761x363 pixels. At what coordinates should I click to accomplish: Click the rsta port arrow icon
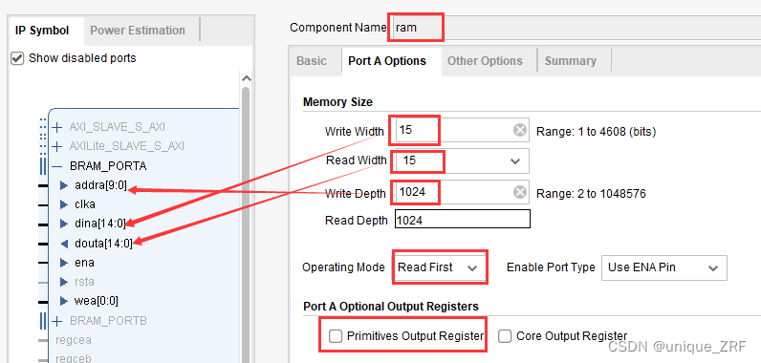click(64, 282)
